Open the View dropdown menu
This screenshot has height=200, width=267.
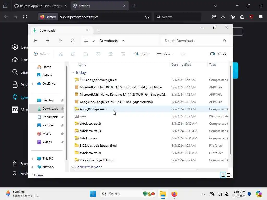(165, 54)
